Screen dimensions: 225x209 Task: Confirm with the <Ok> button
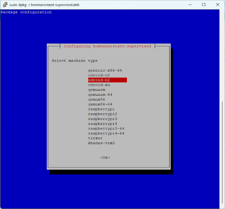click(x=105, y=157)
